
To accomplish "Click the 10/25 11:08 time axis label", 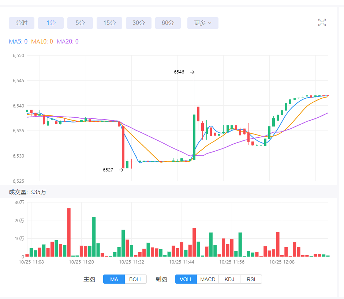I will [x=31, y=262].
